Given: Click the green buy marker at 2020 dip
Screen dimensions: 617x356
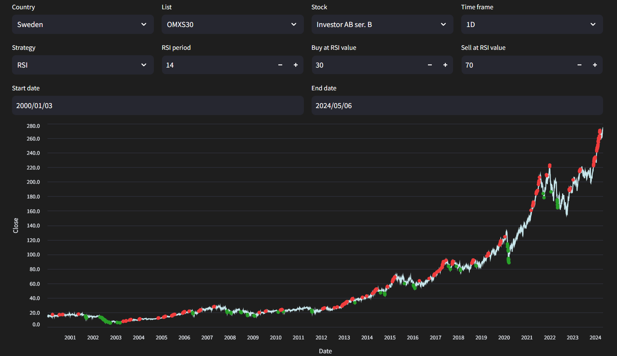Looking at the screenshot, I should 509,261.
